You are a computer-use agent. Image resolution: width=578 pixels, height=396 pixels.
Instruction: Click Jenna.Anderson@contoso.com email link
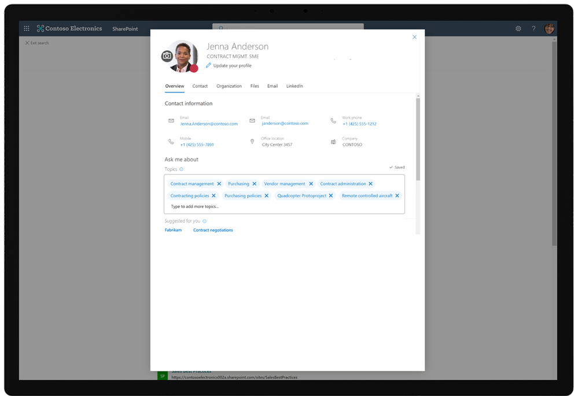[209, 124]
